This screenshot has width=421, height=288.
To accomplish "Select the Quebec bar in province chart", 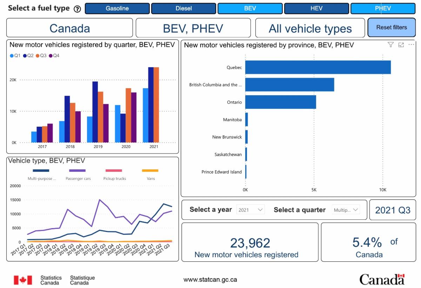I will pyautogui.click(x=318, y=67).
